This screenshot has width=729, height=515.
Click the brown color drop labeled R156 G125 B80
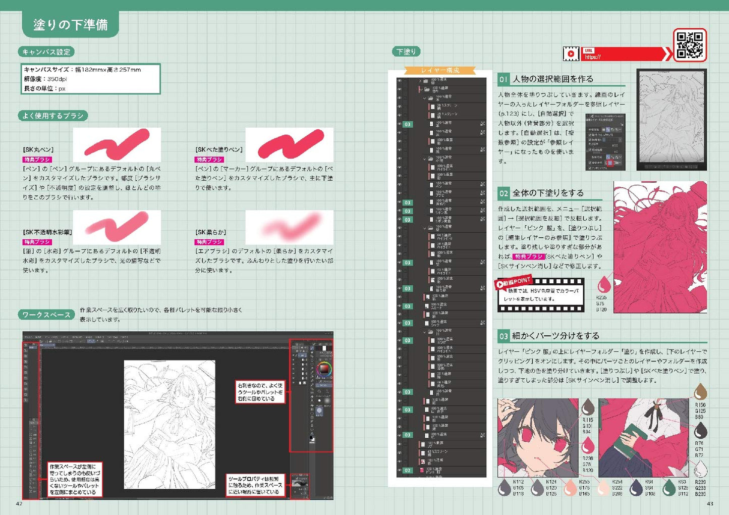700,391
